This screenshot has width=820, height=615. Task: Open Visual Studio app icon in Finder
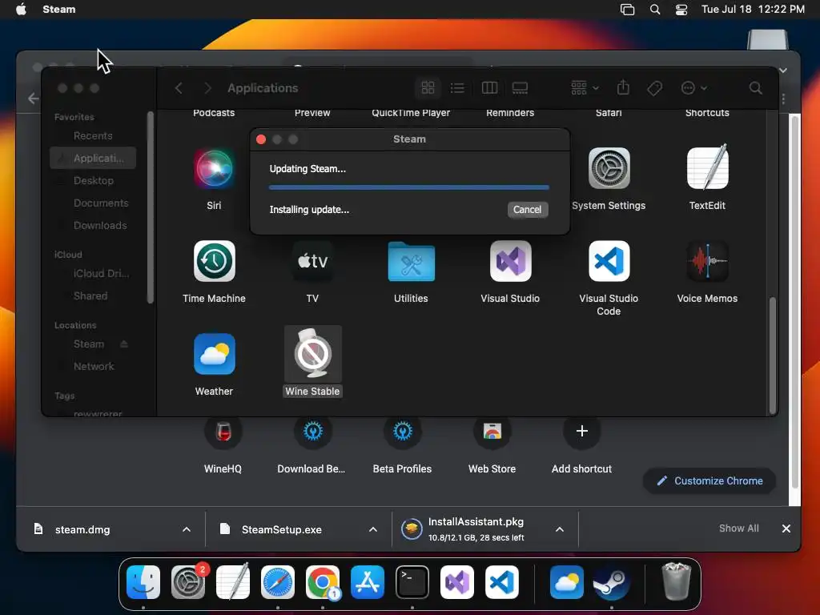tap(510, 261)
